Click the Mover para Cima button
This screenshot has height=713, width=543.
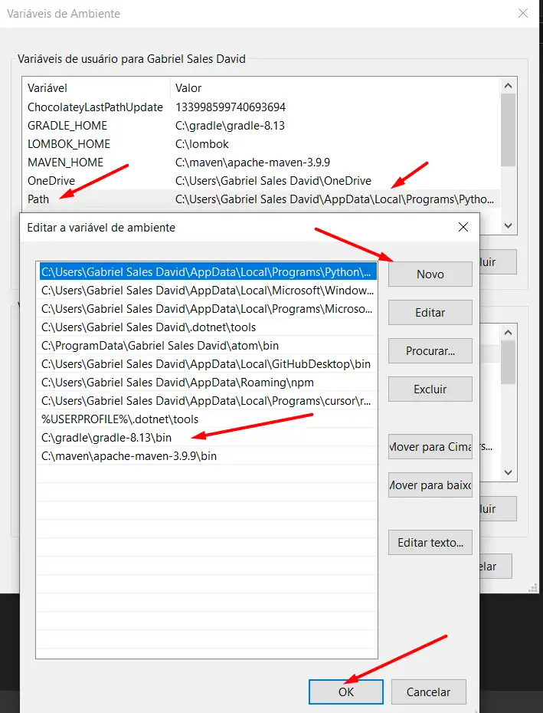(430, 447)
